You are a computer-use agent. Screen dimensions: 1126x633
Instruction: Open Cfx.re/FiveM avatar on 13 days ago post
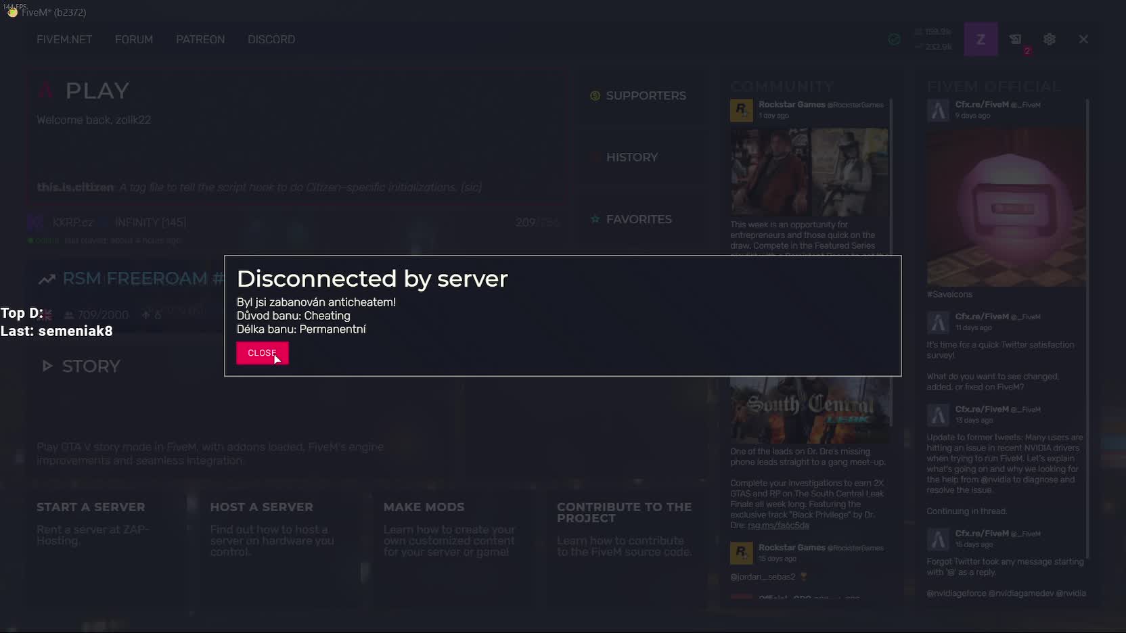coord(938,415)
